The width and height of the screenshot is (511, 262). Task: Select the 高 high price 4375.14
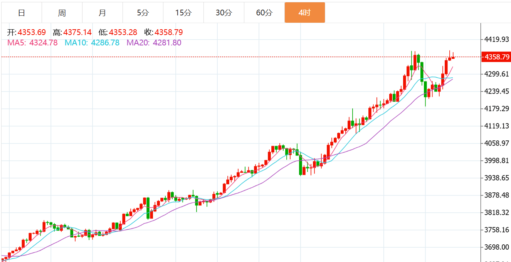click(x=77, y=32)
